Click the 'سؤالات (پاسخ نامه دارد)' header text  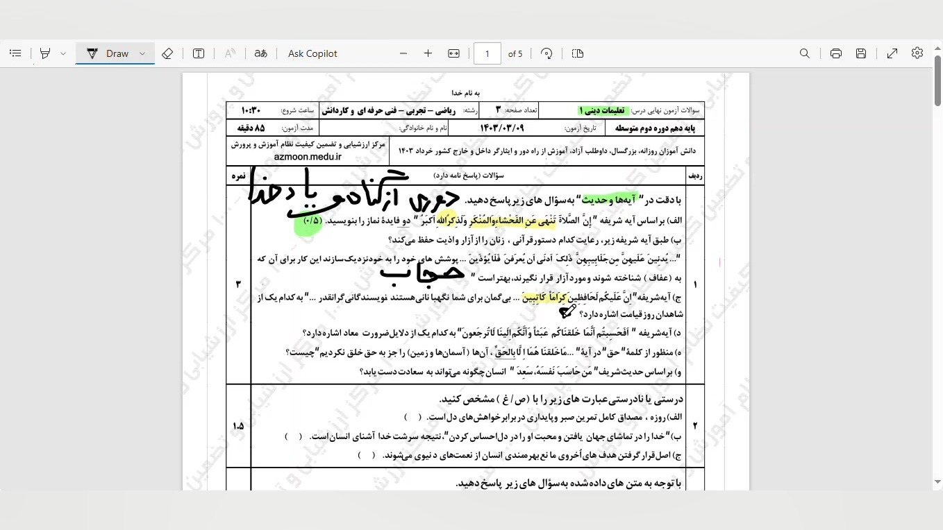pos(469,176)
